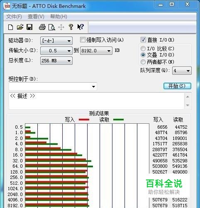Click the Open file folder icon
200x208 pixels.
[x=20, y=27]
